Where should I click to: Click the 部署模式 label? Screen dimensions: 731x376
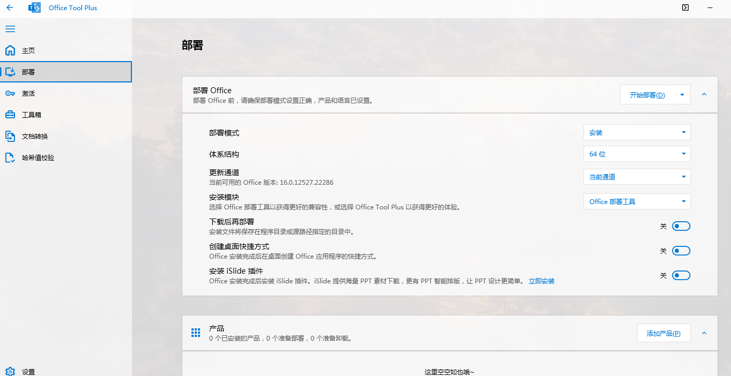(x=224, y=133)
